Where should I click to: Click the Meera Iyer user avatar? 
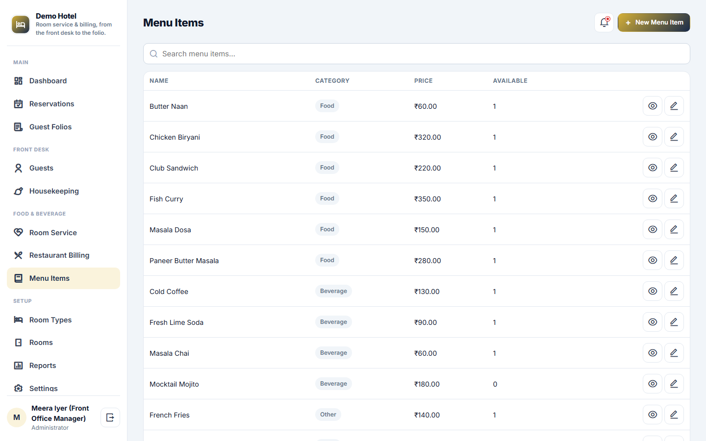[x=17, y=417]
